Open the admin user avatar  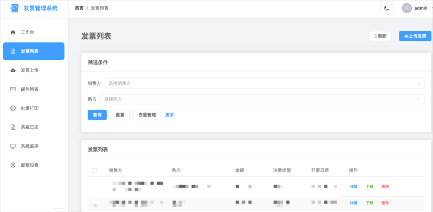[407, 8]
